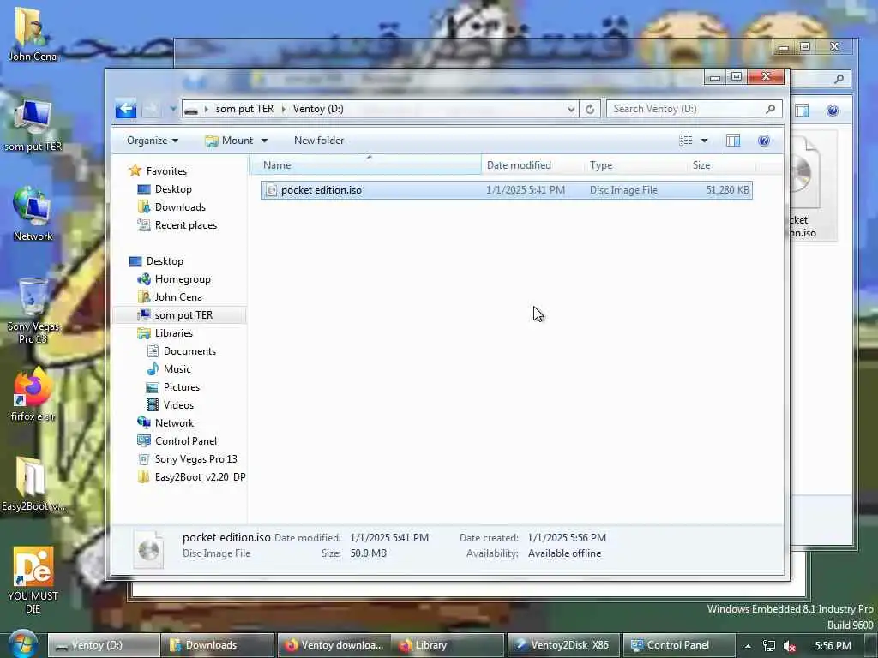This screenshot has height=658, width=878.
Task: Sort by the Type column
Action: tap(635, 165)
